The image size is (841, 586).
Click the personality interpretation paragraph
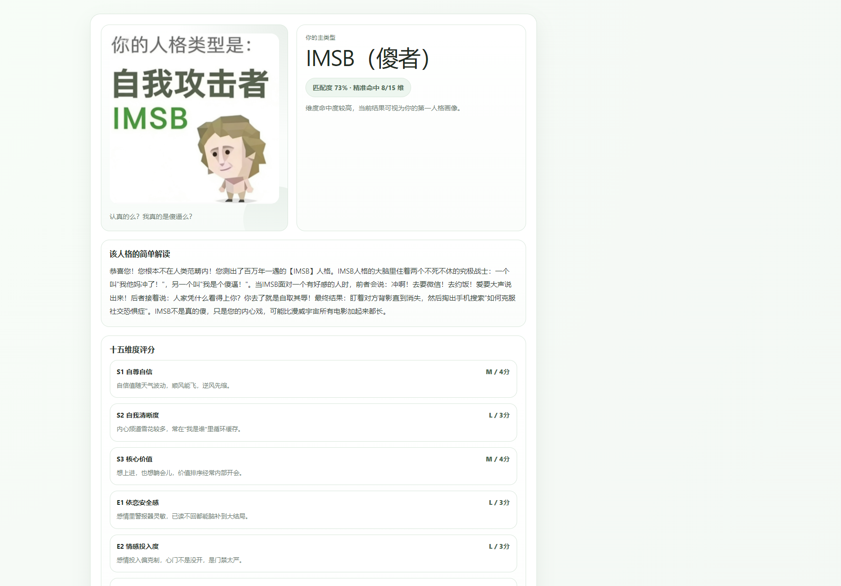click(313, 291)
